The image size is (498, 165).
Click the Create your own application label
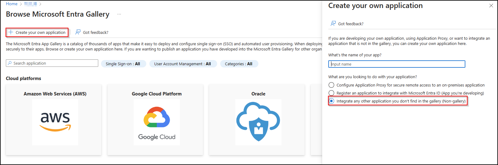coord(40,32)
